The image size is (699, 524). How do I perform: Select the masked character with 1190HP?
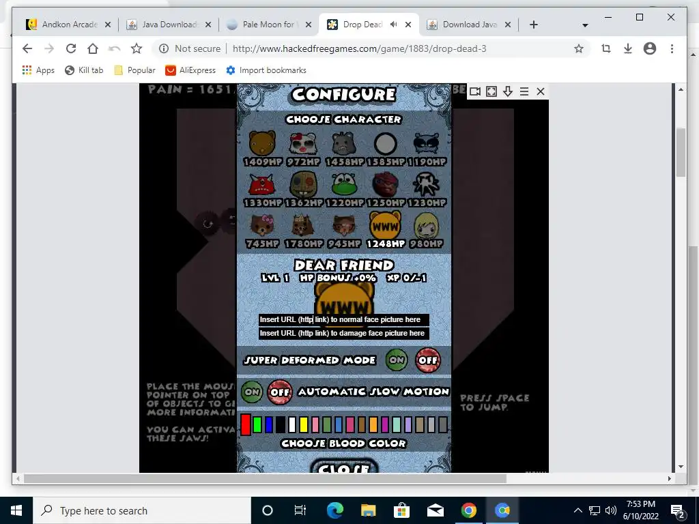427,143
